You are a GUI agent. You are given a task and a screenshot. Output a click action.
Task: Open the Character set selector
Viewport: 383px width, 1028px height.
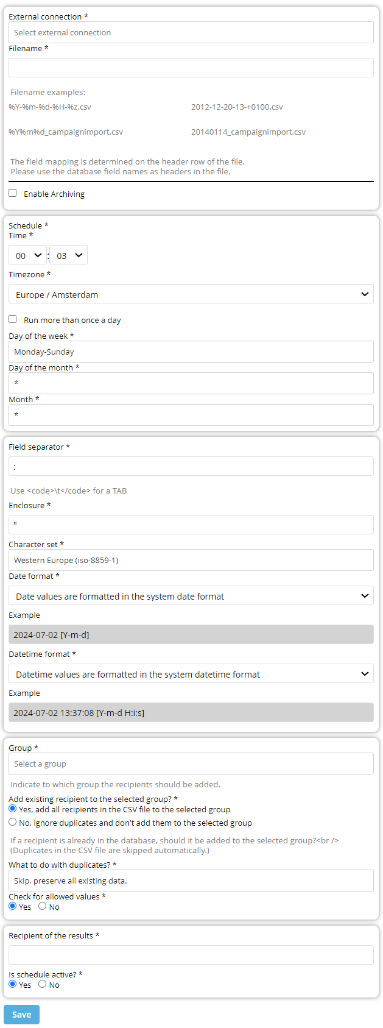click(191, 560)
